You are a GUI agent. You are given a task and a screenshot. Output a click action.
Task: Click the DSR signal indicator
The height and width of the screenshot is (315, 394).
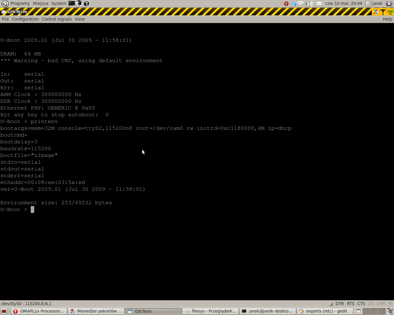click(381, 304)
